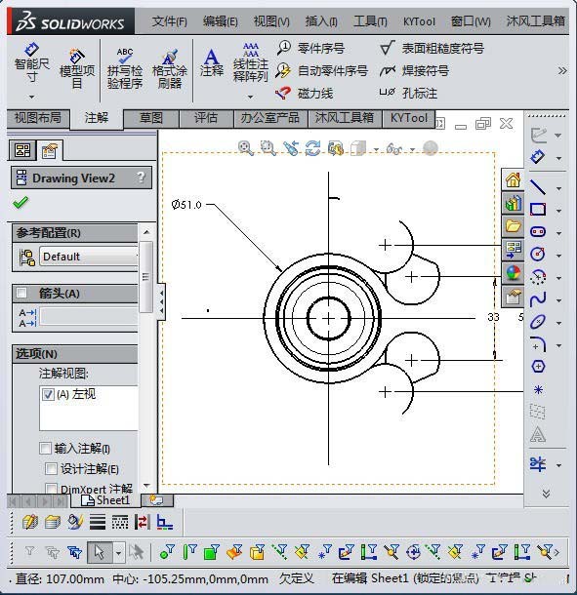Expand Linear Note Pattern dropdown arrow

click(x=250, y=98)
